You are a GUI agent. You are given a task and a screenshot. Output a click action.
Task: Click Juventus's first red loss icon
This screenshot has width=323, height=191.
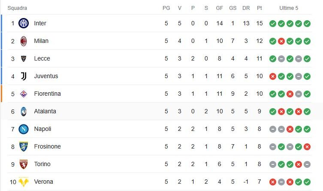pyautogui.click(x=272, y=76)
